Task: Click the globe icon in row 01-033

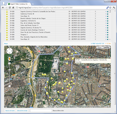Action: pos(108,16)
